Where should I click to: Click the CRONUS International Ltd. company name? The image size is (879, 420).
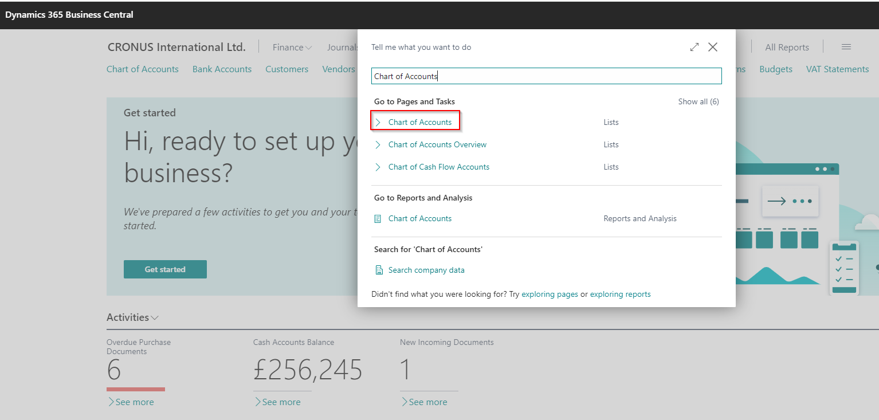[x=176, y=48]
